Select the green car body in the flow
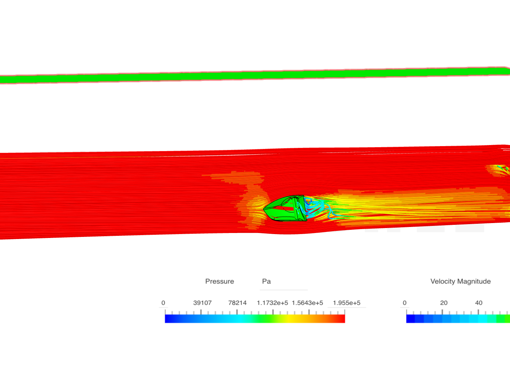This screenshot has height=383, width=510. pos(285,208)
